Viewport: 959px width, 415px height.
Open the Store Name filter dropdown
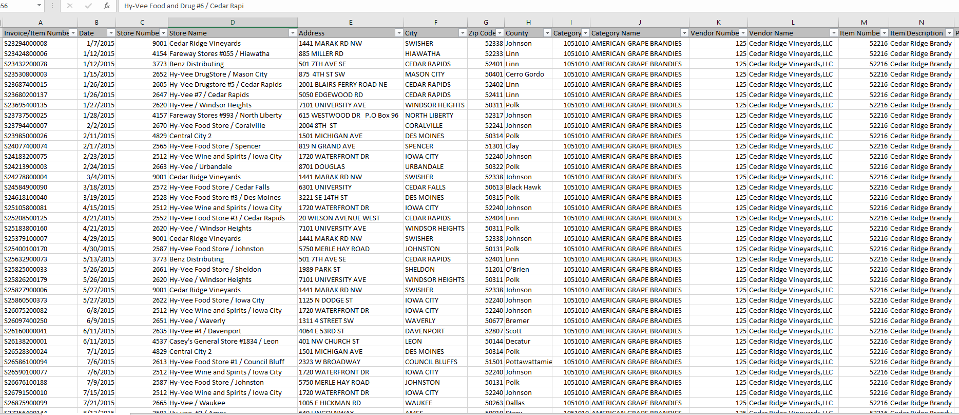pyautogui.click(x=293, y=33)
